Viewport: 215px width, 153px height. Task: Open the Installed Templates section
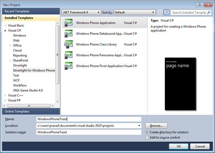[x=31, y=18]
